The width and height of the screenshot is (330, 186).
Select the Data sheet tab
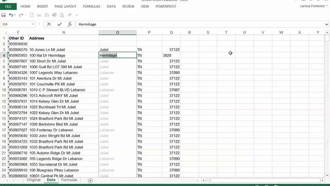(51, 180)
